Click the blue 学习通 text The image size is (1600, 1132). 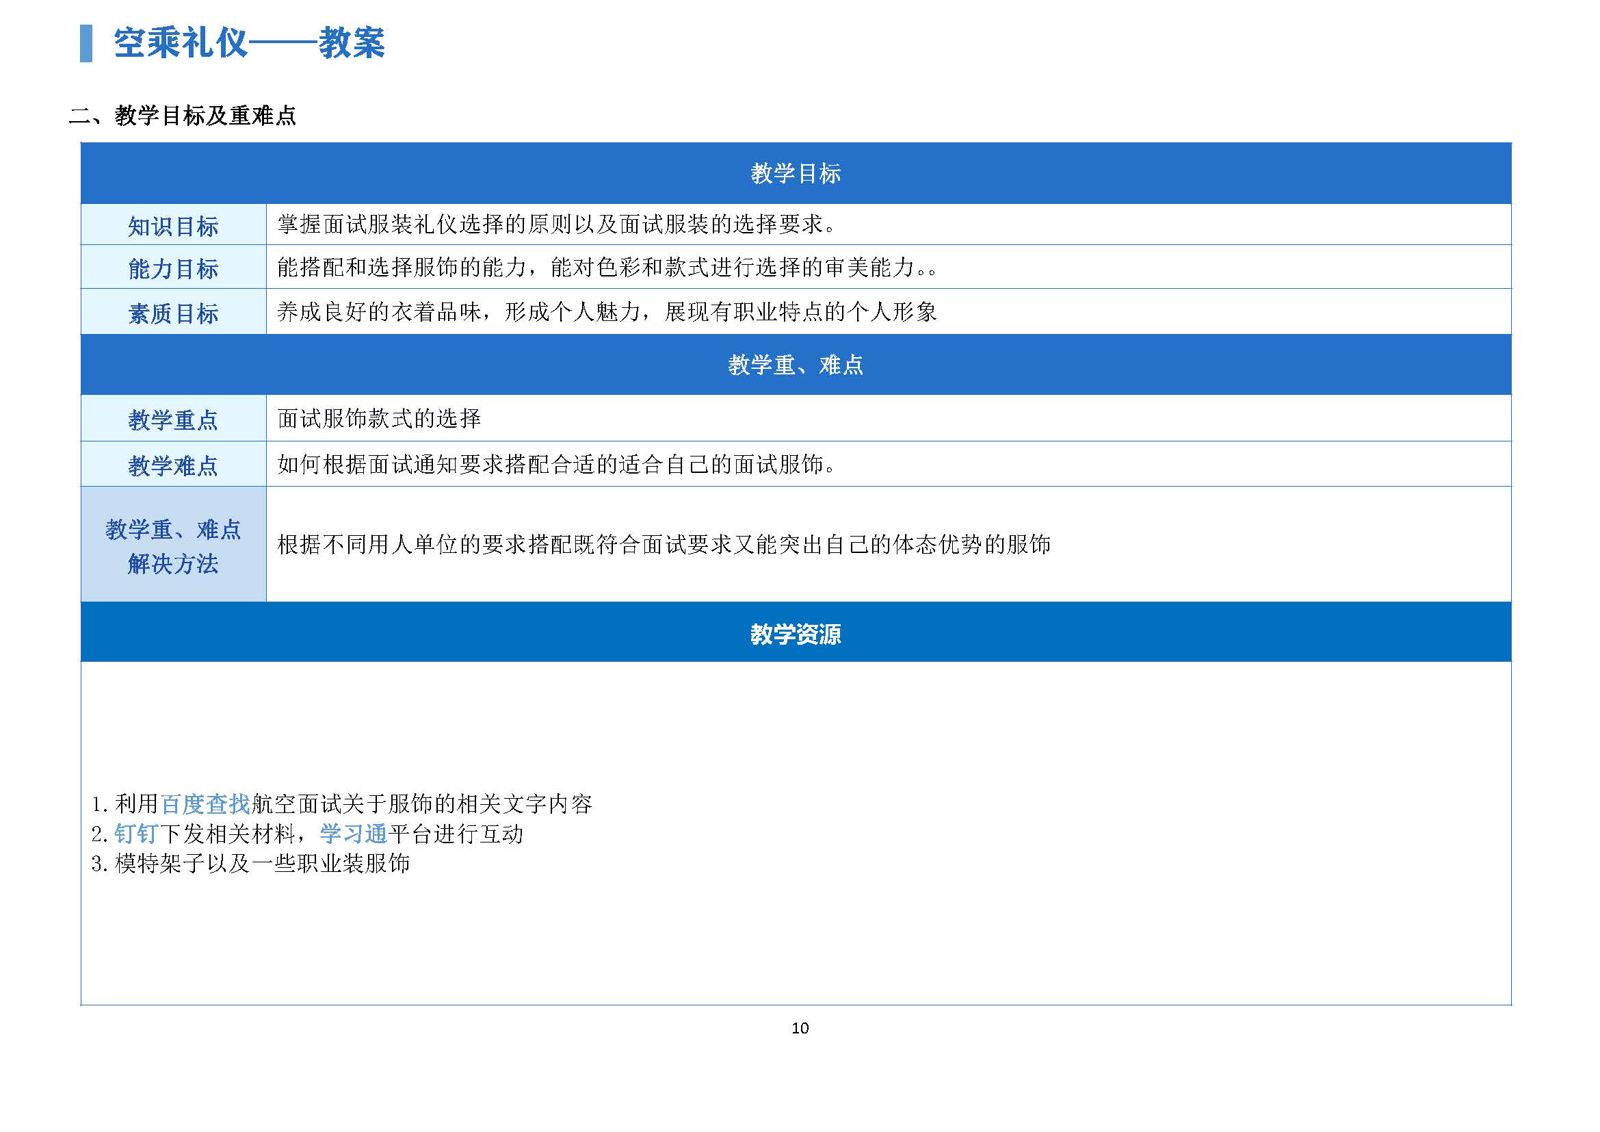pyautogui.click(x=353, y=834)
